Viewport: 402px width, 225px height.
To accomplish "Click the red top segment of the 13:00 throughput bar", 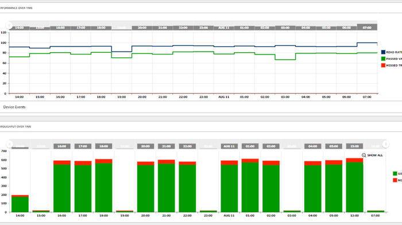I will pyautogui.click(x=354, y=160).
